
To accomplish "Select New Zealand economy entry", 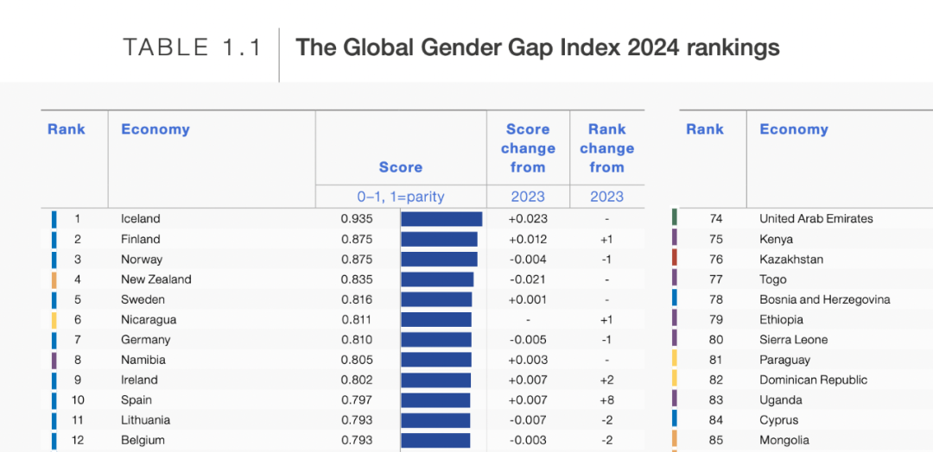I will [155, 279].
